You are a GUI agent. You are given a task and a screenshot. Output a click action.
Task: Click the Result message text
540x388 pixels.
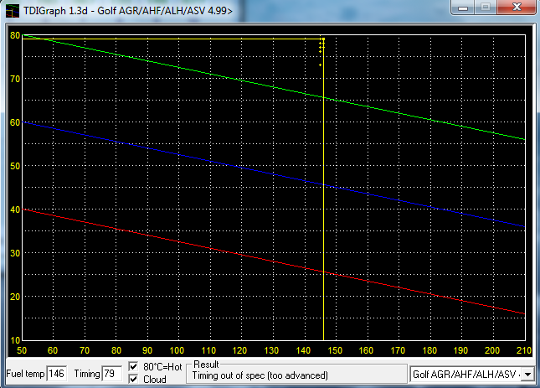pyautogui.click(x=260, y=375)
